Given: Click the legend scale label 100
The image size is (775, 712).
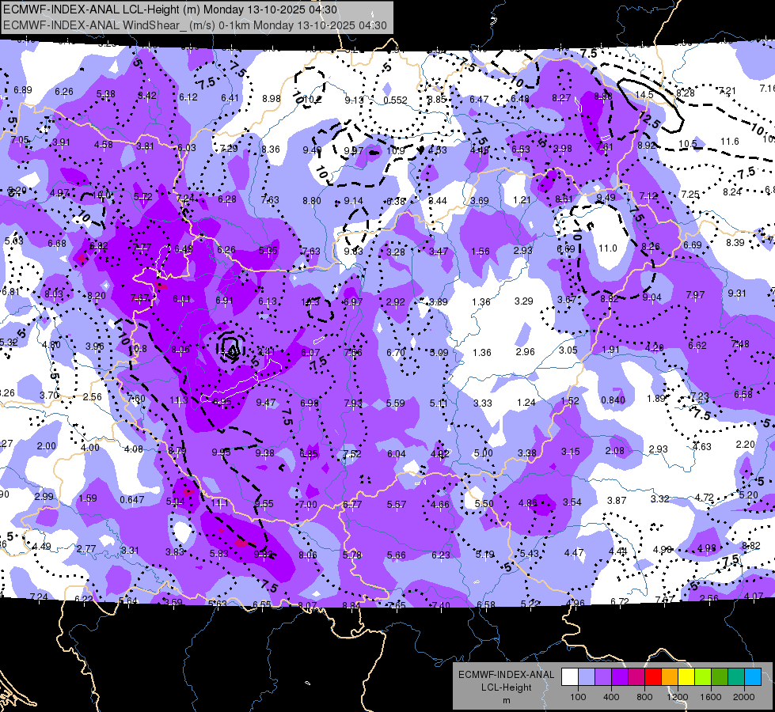Looking at the screenshot, I should click(578, 697).
